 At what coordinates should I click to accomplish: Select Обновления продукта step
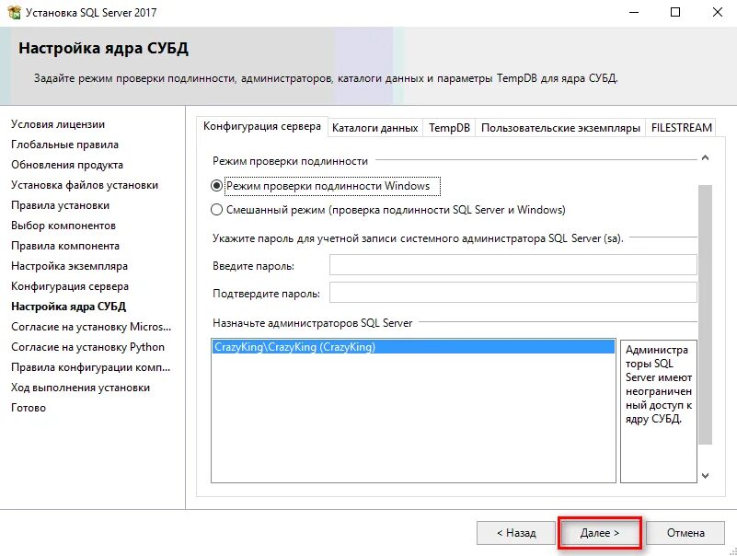67,165
